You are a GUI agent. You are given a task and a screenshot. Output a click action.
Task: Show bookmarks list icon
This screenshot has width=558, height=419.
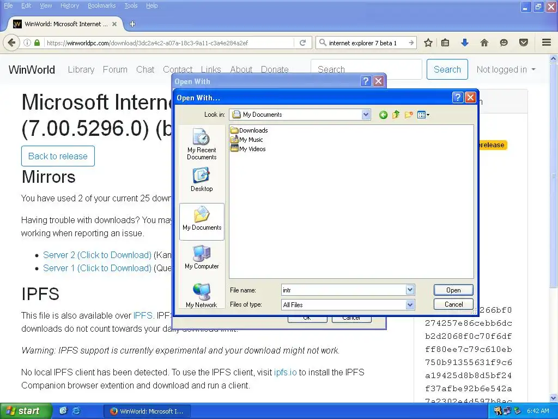tap(445, 43)
